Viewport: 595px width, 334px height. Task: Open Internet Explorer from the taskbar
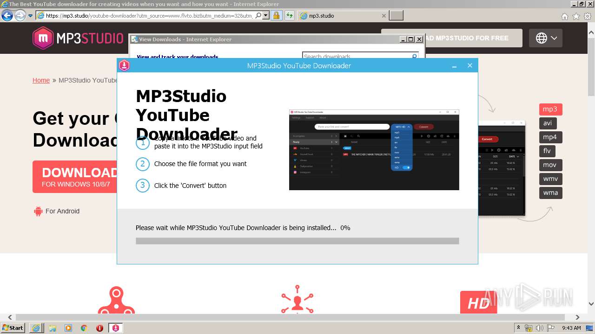36,328
